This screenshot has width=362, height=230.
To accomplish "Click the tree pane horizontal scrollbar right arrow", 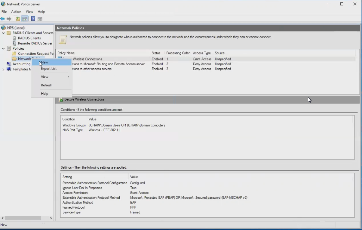I will 51,218.
